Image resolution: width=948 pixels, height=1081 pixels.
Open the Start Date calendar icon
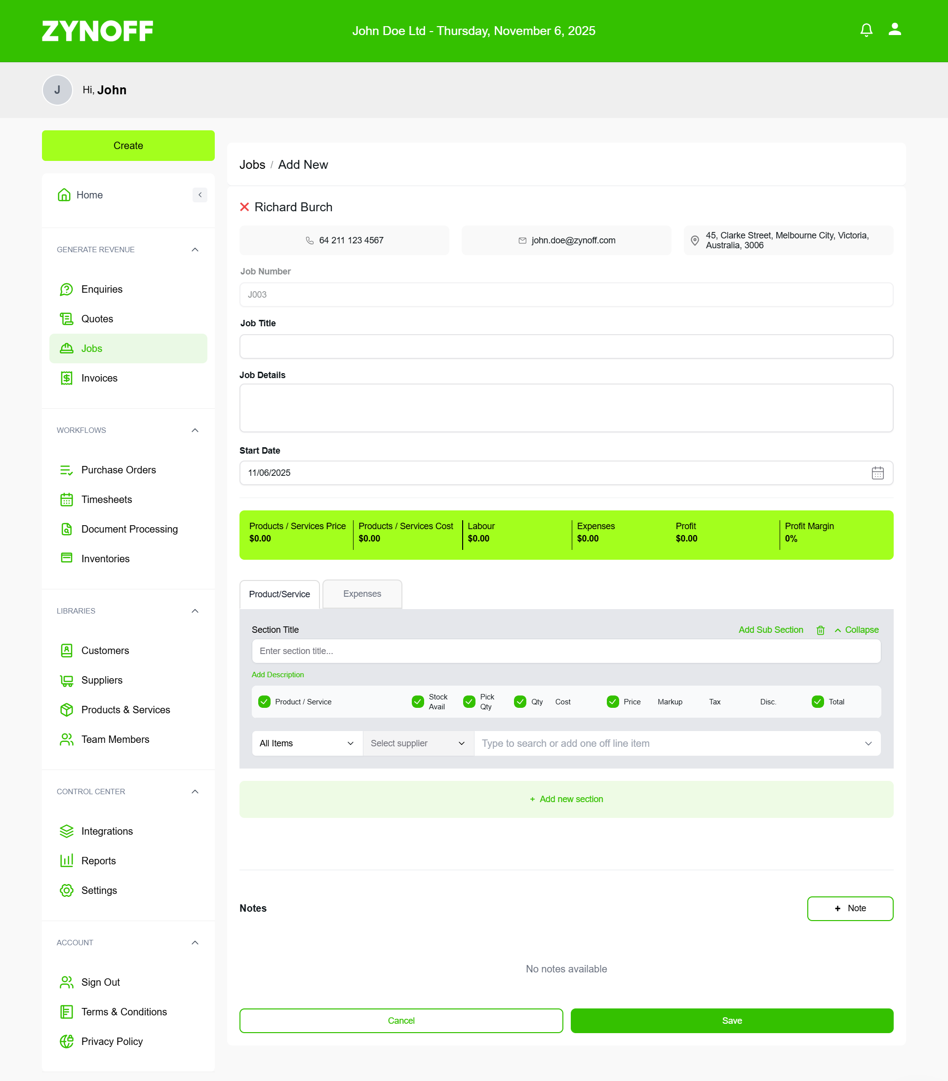(x=877, y=473)
